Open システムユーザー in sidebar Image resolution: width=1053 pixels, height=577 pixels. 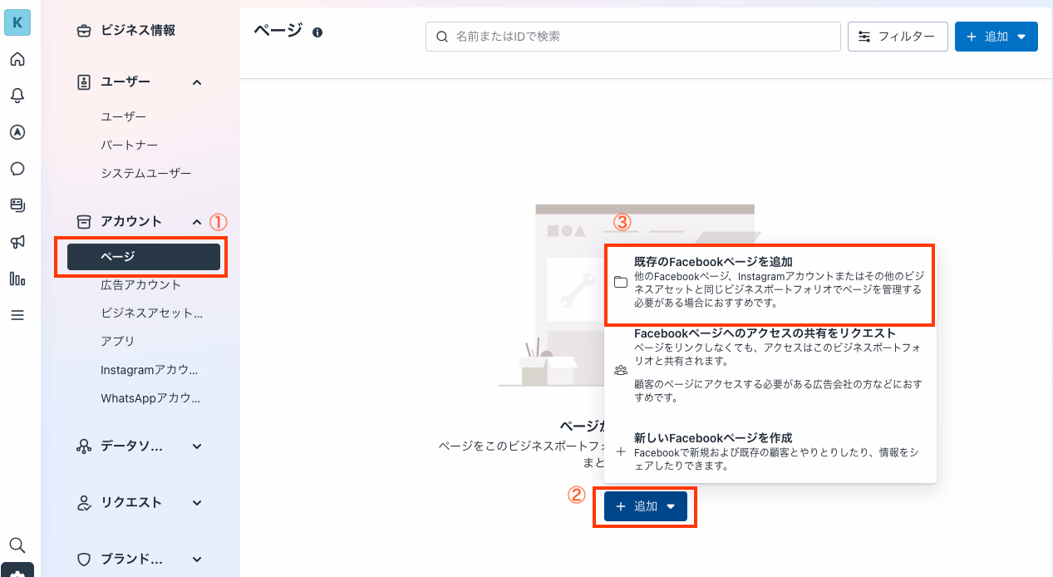(x=145, y=174)
